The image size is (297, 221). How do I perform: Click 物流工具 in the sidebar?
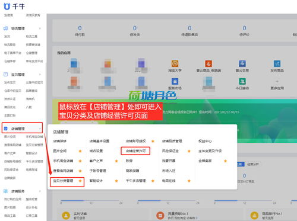31,37
